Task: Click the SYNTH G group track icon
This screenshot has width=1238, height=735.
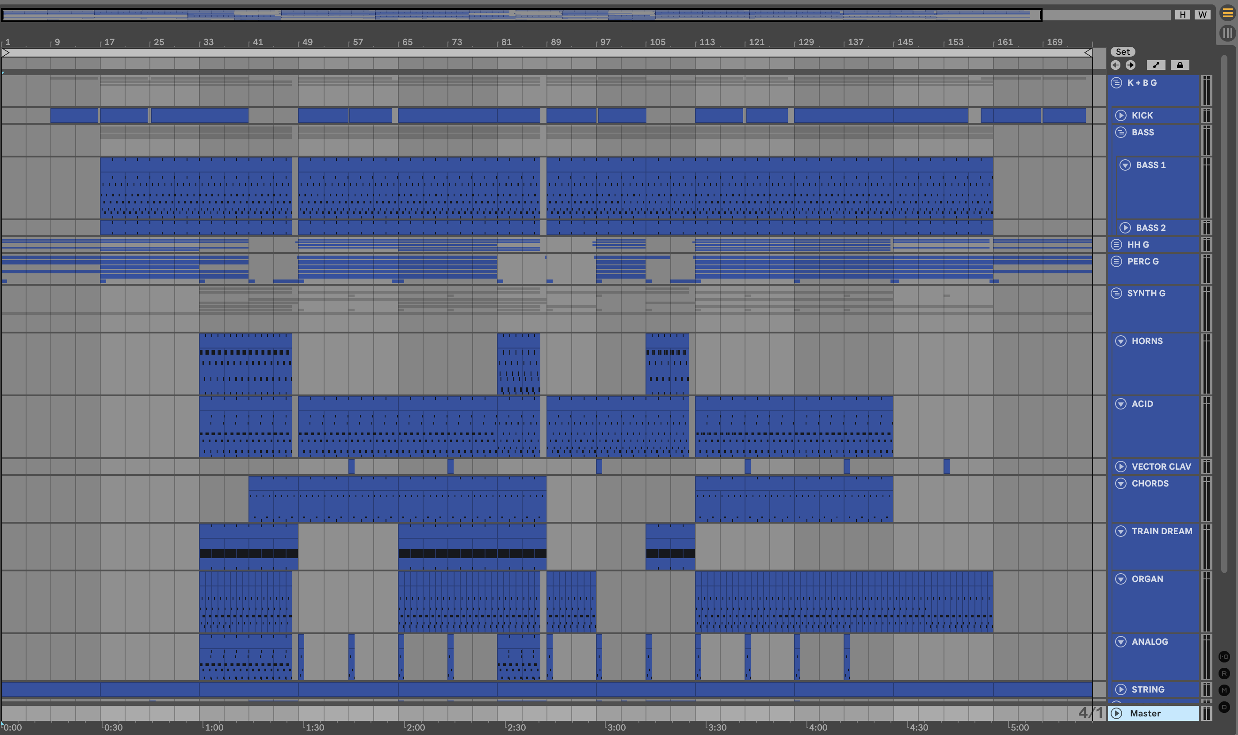Action: pos(1116,293)
